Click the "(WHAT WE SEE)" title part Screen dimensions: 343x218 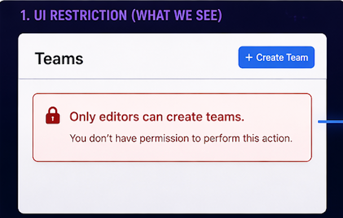177,15
